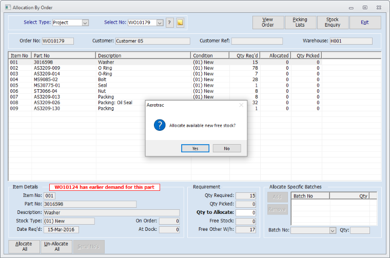The height and width of the screenshot is (258, 390).
Task: Choose No in the Aerotrac dialog
Action: point(227,148)
